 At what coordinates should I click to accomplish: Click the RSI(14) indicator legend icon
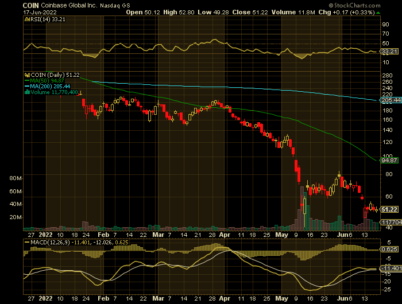coord(25,19)
